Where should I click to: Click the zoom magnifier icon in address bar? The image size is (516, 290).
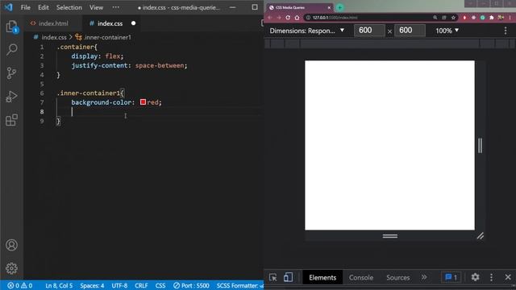(435, 18)
